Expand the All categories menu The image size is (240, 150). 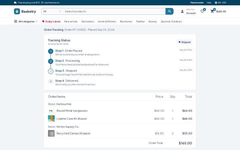pyautogui.click(x=26, y=21)
